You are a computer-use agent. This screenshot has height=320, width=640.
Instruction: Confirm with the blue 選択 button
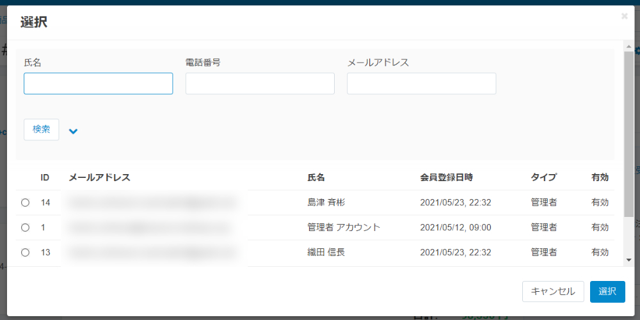tap(607, 291)
